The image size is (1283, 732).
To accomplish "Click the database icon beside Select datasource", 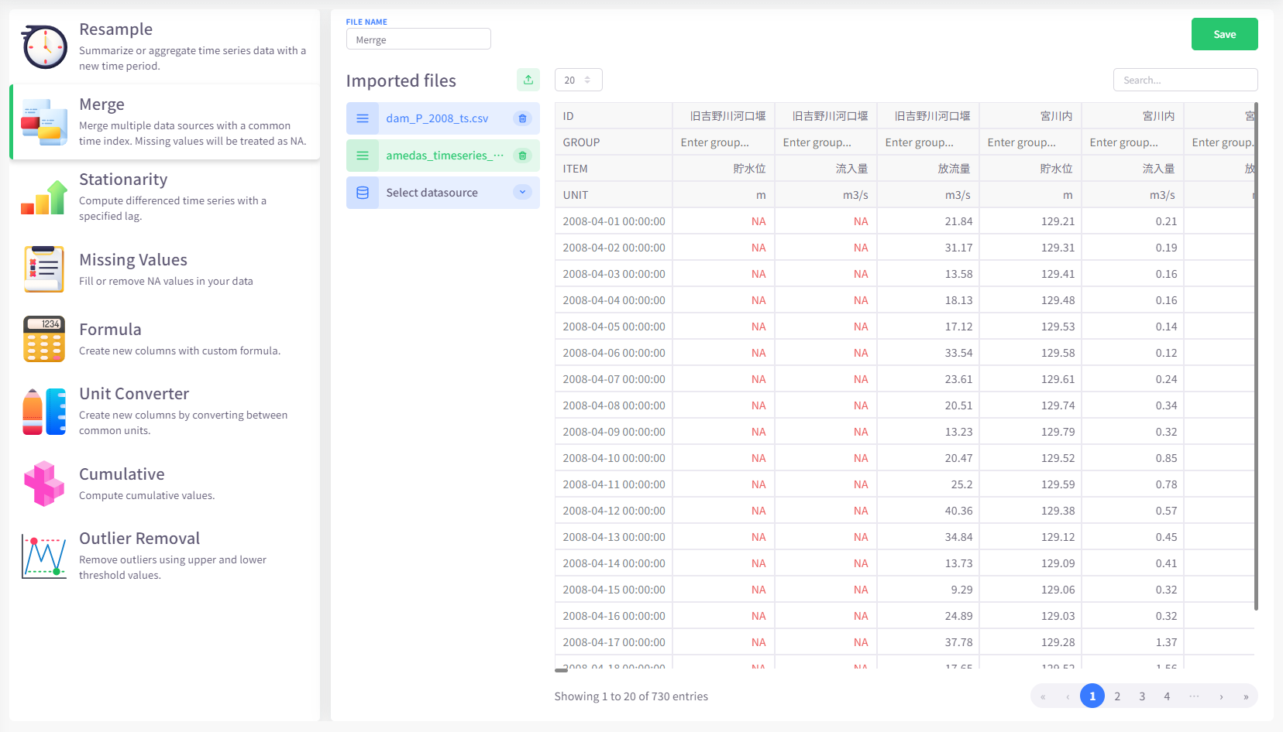I will pyautogui.click(x=363, y=193).
